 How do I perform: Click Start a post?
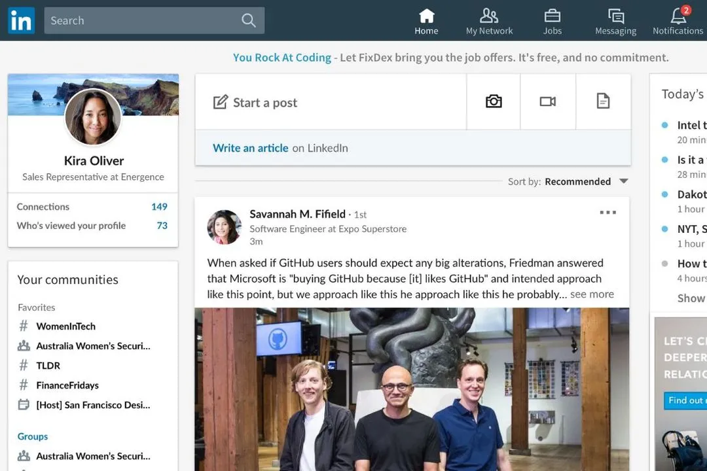[x=264, y=103]
